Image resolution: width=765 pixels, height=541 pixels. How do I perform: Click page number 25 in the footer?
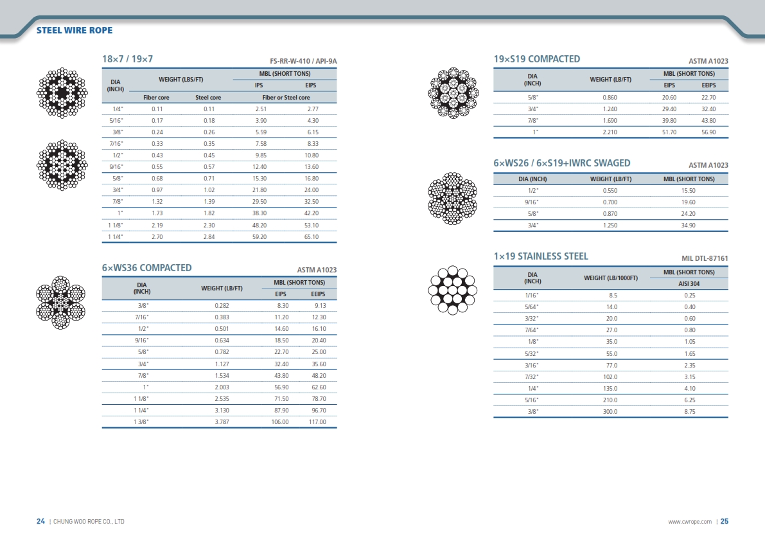tap(725, 522)
